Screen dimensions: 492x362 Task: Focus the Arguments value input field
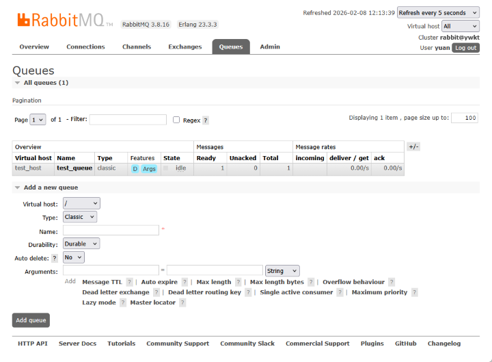pos(215,270)
